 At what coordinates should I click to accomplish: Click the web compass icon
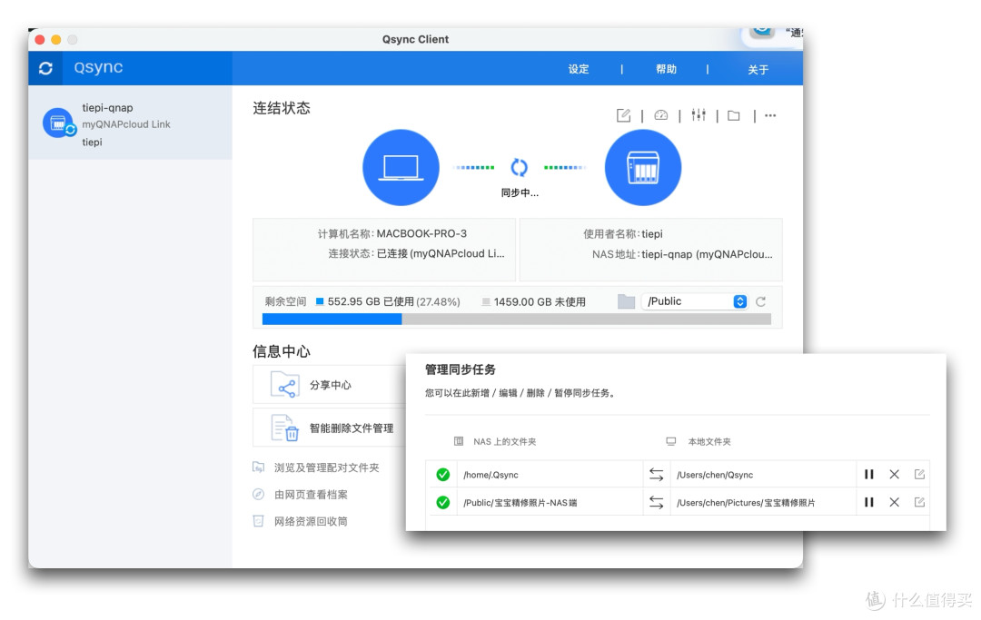point(258,494)
